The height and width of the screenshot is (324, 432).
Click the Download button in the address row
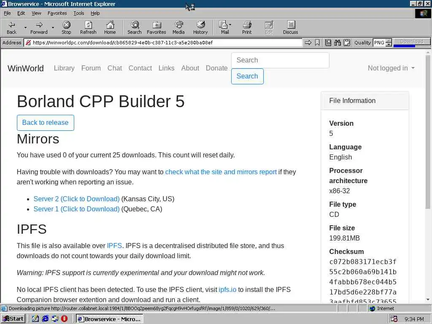click(412, 41)
